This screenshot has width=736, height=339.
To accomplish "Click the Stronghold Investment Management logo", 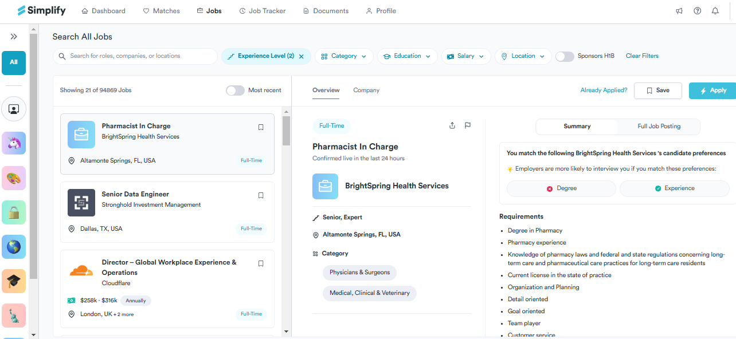I will point(81,203).
